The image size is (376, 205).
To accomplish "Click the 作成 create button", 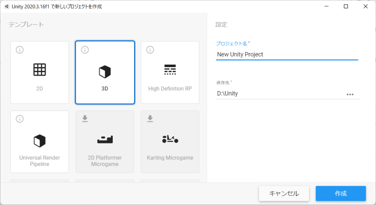I will click(341, 194).
